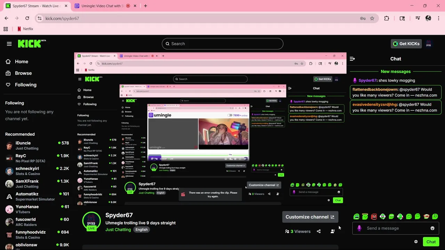Insert the red angry emote
445x250 pixels.
(374, 217)
